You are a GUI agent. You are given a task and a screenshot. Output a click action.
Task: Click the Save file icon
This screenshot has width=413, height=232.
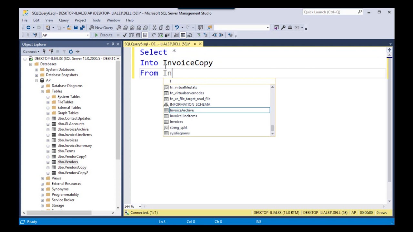76,27
